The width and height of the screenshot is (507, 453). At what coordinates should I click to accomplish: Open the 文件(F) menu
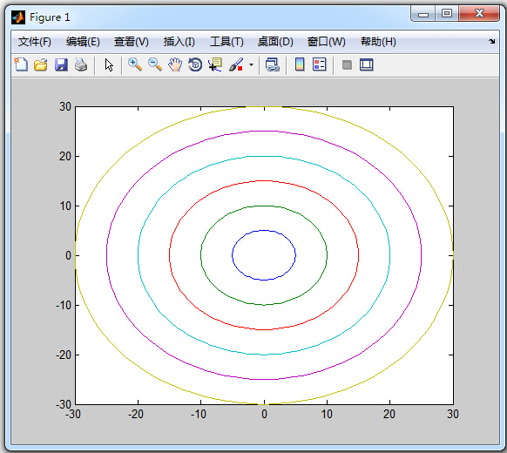click(35, 42)
